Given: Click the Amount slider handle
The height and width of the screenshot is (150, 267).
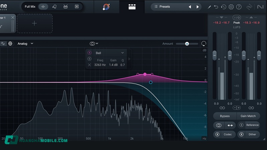Looking at the screenshot, I should [187, 44].
